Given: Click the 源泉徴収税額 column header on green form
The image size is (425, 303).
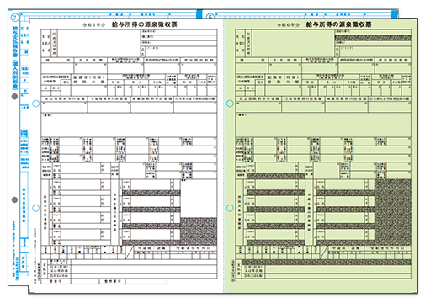Looking at the screenshot, I should [x=394, y=61].
